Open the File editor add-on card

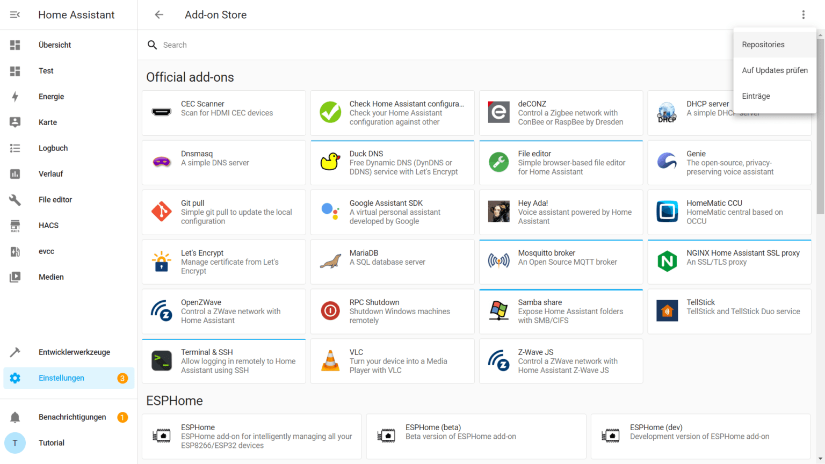click(x=561, y=163)
